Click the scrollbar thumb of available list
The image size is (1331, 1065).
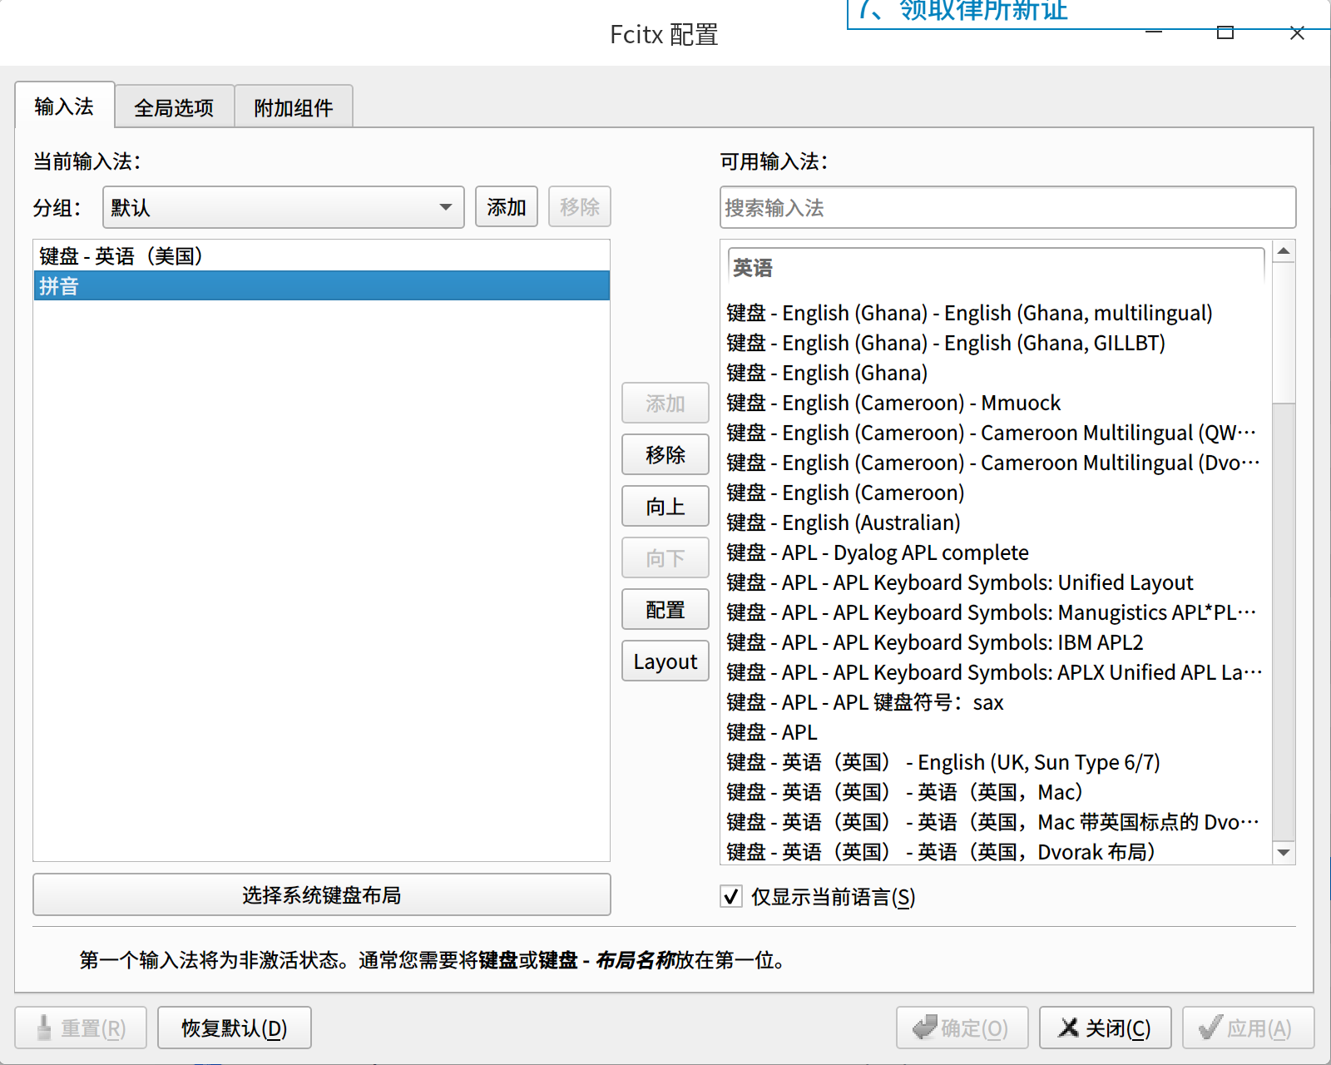click(x=1284, y=333)
